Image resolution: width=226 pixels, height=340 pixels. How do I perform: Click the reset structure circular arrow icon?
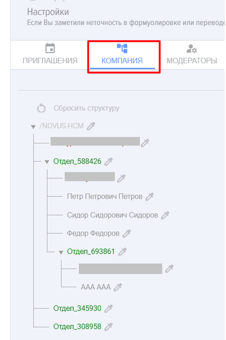[41, 108]
